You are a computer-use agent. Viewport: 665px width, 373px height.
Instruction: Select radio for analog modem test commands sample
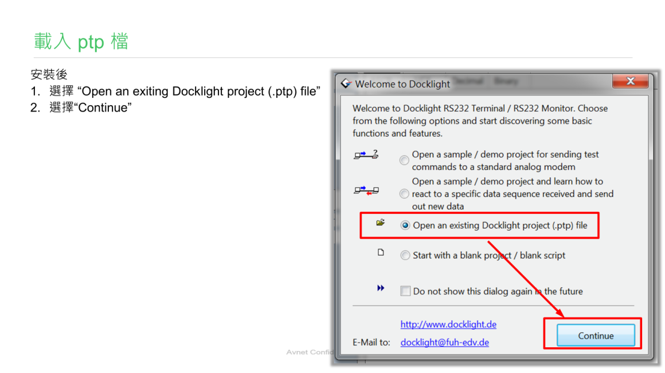pyautogui.click(x=405, y=160)
